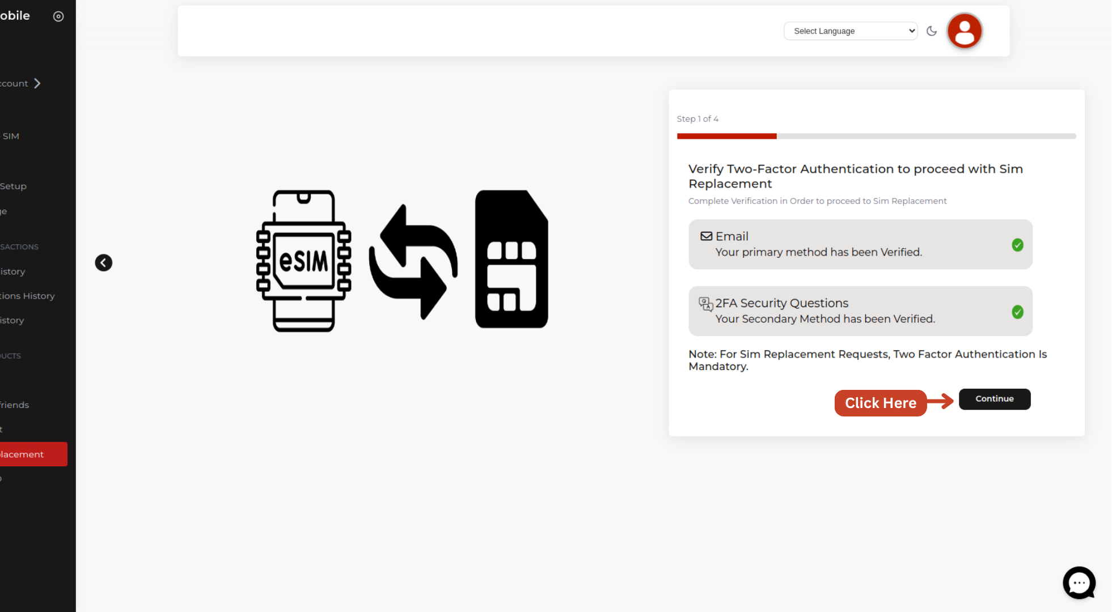Image resolution: width=1112 pixels, height=612 pixels.
Task: Click the Continue button
Action: tap(994, 399)
